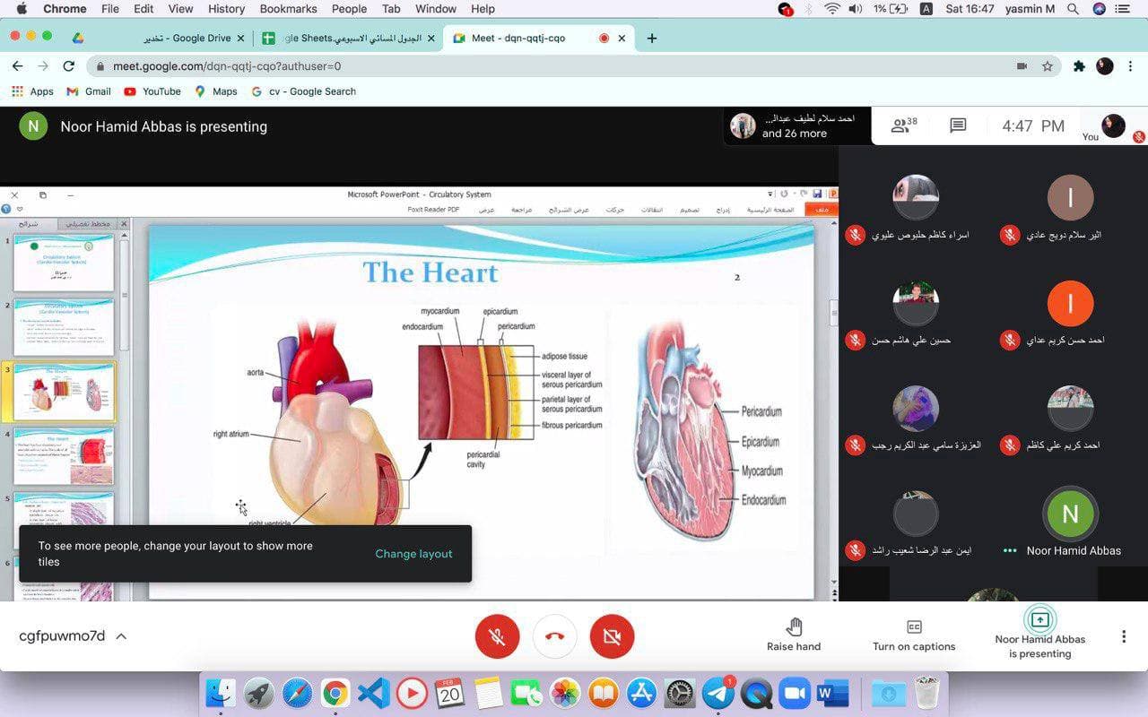This screenshot has width=1148, height=717.
Task: Open Chrome extensions puzzle icon
Action: click(x=1079, y=66)
